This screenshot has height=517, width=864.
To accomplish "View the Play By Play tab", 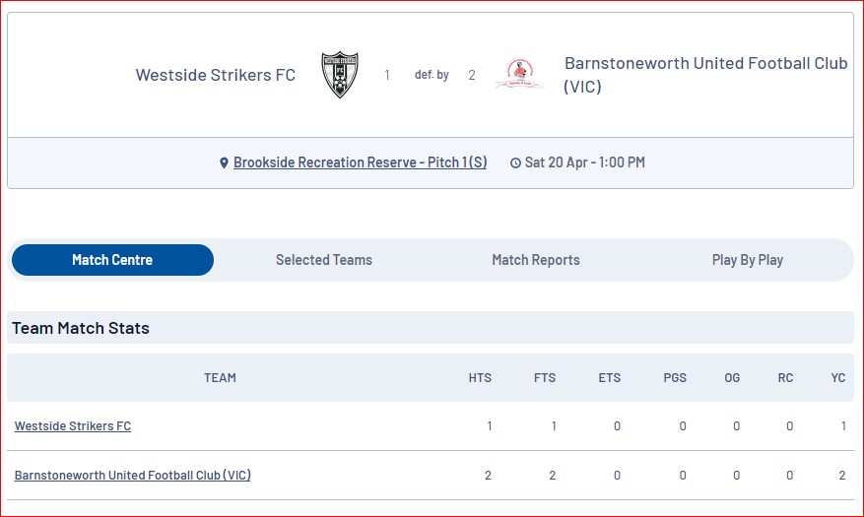I will 747,260.
